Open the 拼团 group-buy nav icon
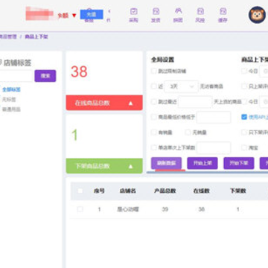 point(178,15)
